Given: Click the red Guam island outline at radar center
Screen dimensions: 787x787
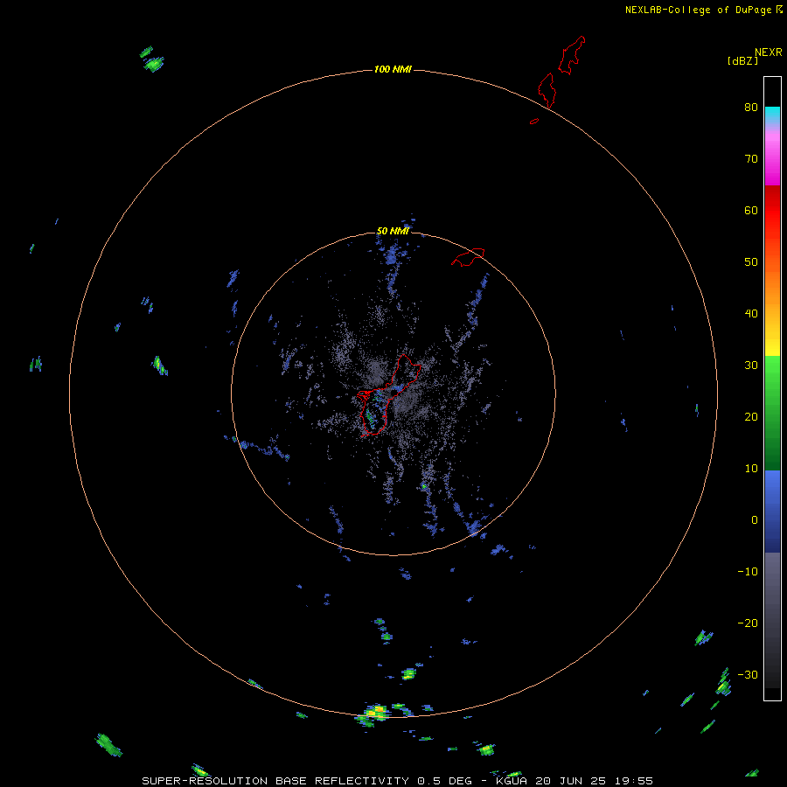Looking at the screenshot, I should [x=389, y=395].
